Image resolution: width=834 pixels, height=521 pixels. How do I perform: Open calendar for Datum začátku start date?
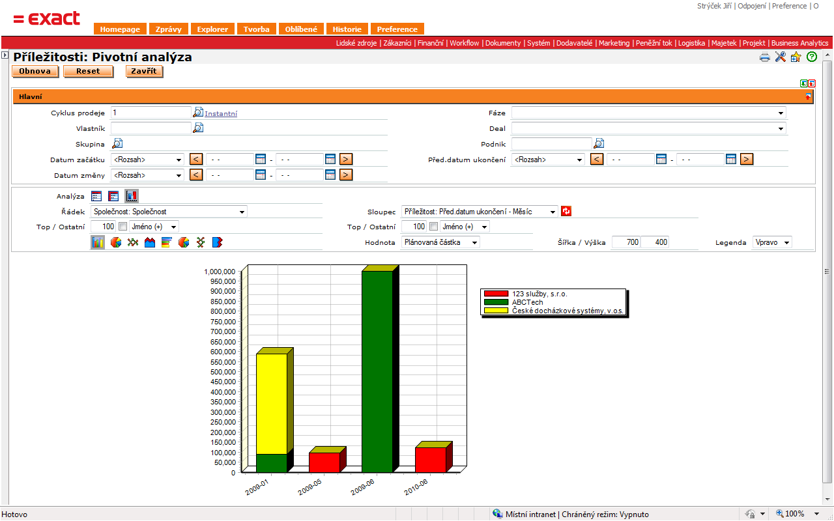click(x=261, y=158)
